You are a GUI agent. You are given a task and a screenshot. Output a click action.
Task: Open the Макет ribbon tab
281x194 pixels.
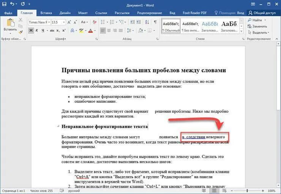pos(83,13)
